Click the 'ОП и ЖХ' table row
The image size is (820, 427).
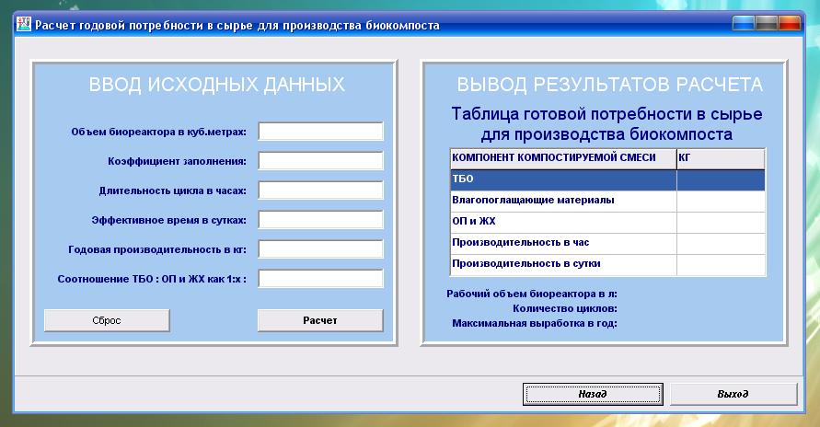pos(607,222)
